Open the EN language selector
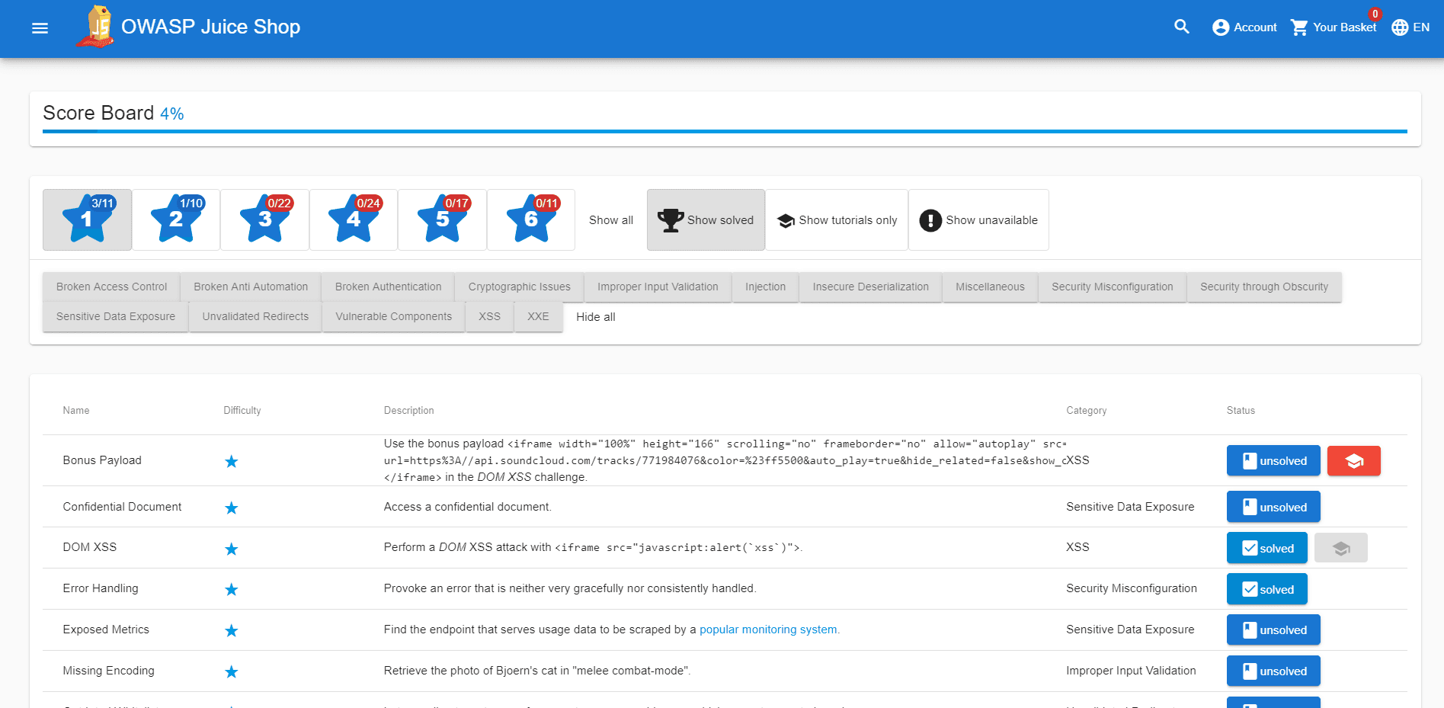 coord(1410,27)
